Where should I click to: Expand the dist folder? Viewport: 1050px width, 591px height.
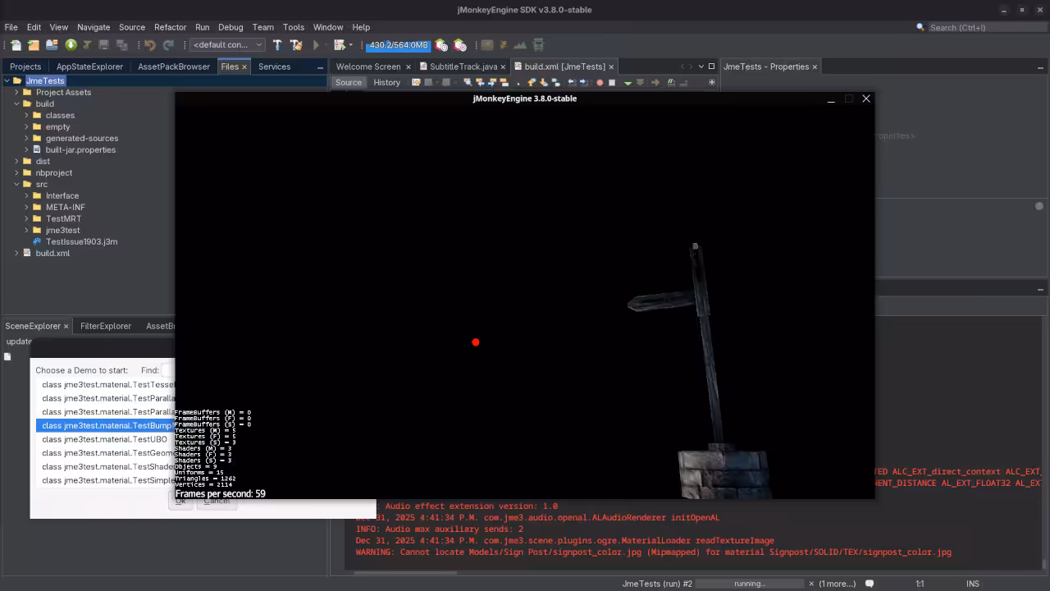point(16,161)
